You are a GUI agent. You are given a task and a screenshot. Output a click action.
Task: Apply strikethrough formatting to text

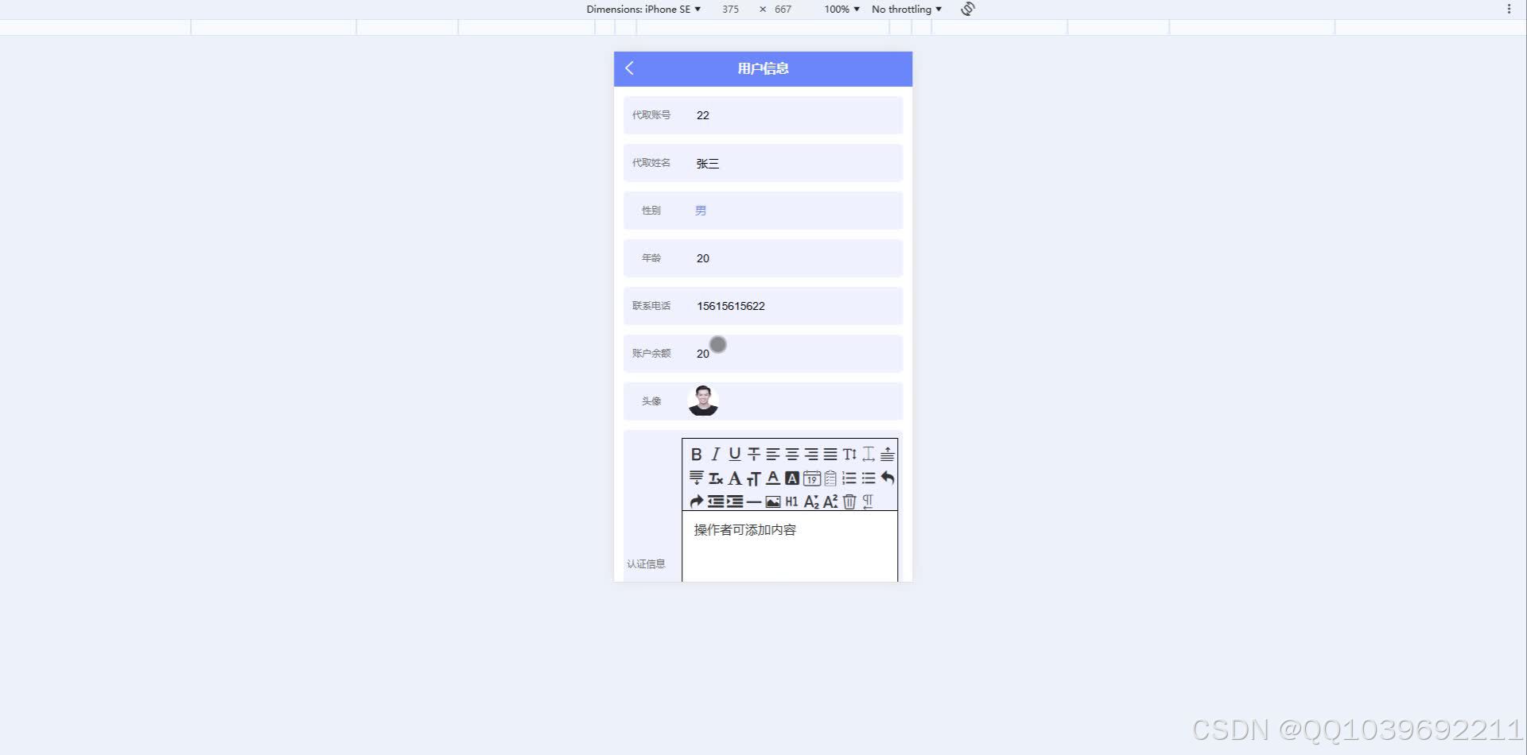[x=752, y=454]
